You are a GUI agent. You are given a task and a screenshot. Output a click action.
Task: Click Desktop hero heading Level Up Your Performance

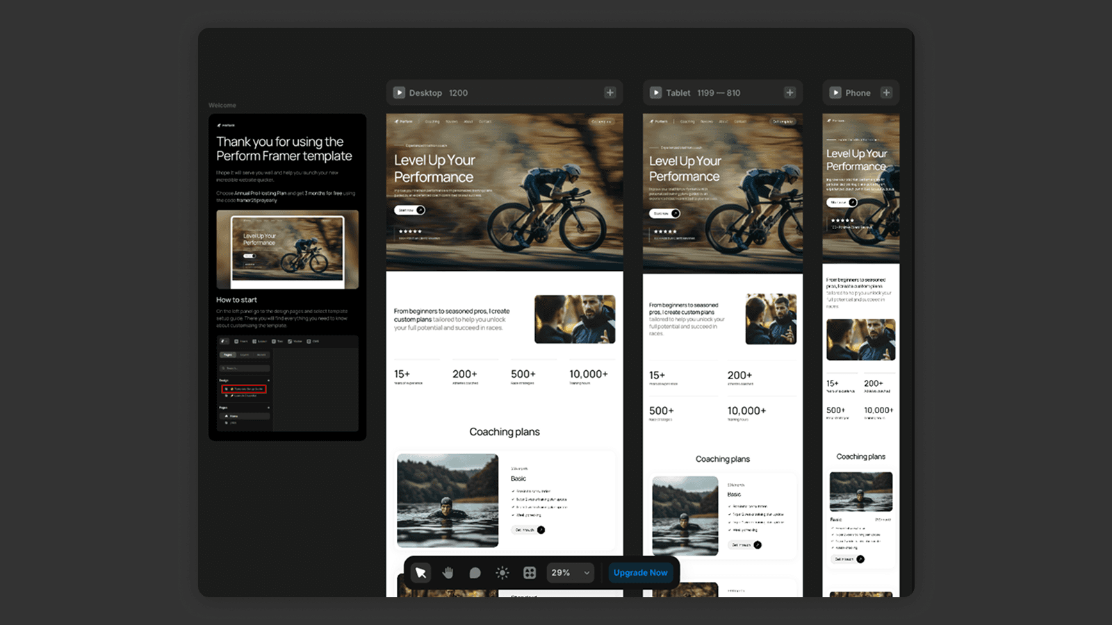click(434, 169)
